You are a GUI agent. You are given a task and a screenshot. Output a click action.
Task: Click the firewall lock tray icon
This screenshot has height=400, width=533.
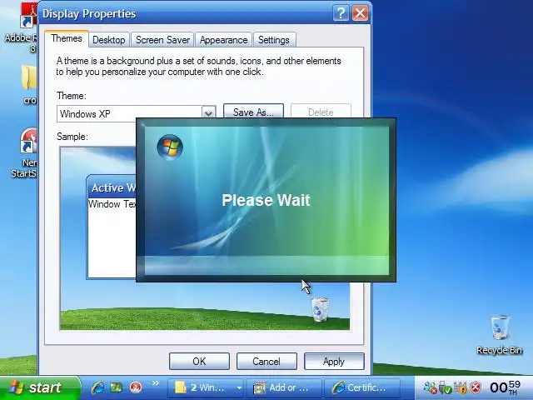coord(460,387)
